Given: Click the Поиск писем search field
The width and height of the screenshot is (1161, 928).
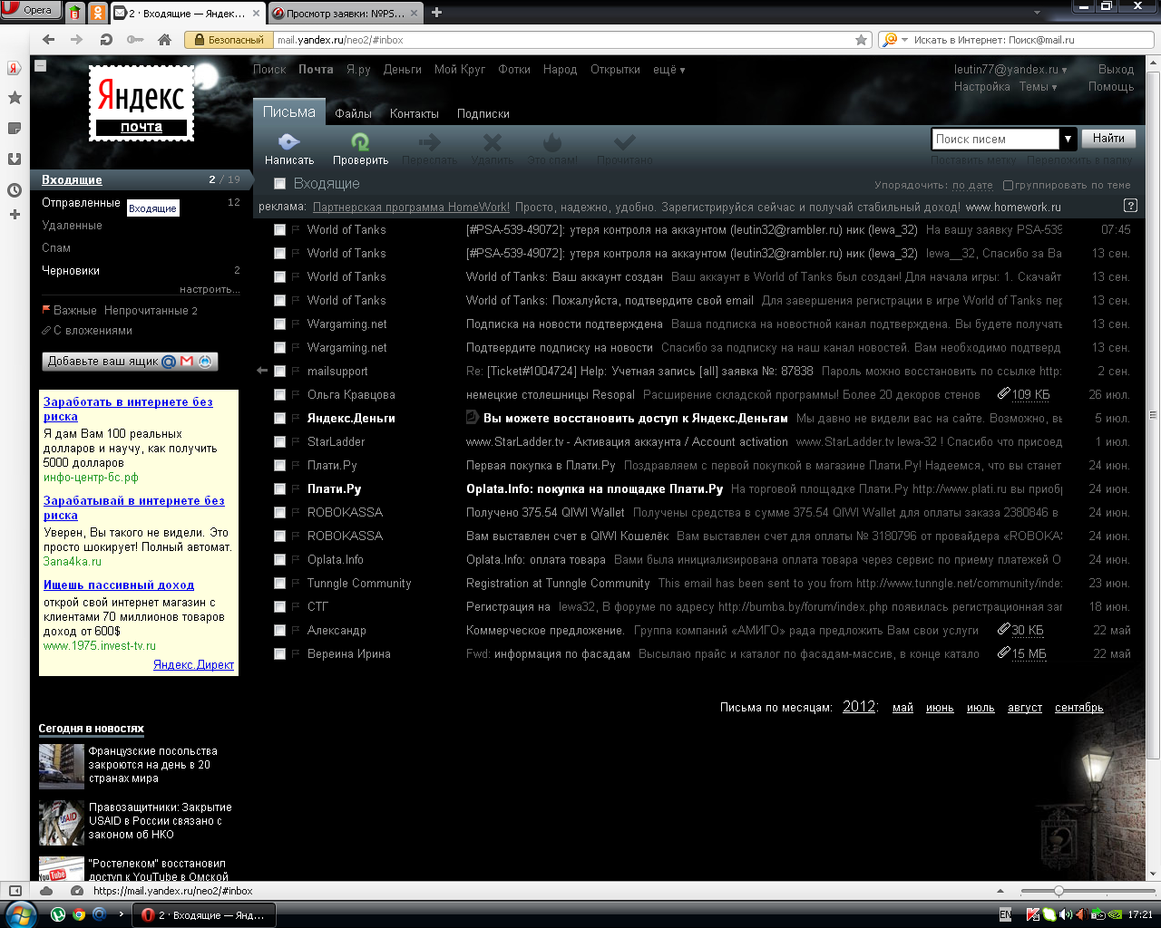Looking at the screenshot, I should 996,139.
